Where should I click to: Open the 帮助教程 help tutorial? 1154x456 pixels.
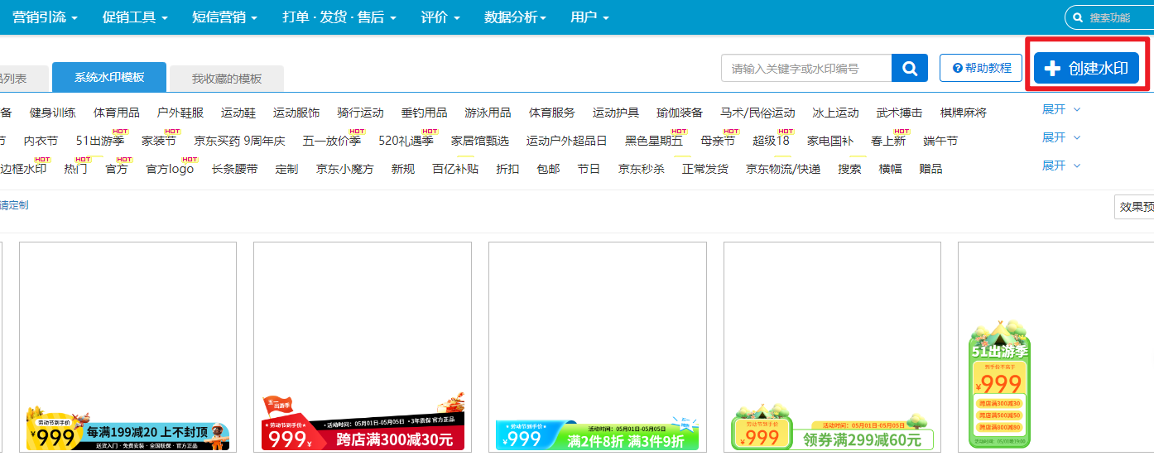981,68
